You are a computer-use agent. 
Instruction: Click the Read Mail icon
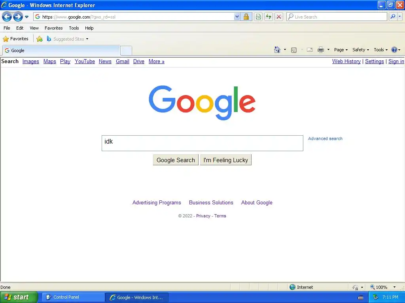coord(310,50)
